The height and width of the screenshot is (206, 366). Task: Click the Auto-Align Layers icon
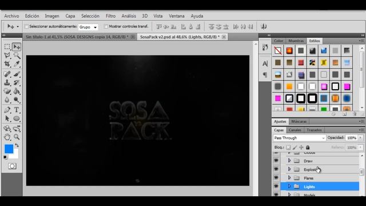click(x=264, y=27)
